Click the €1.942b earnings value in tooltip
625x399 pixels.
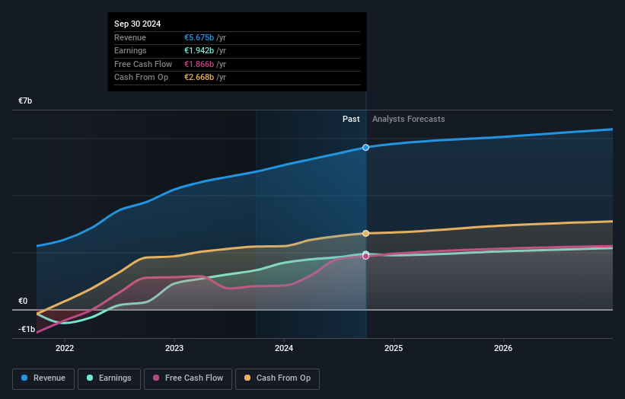(199, 50)
